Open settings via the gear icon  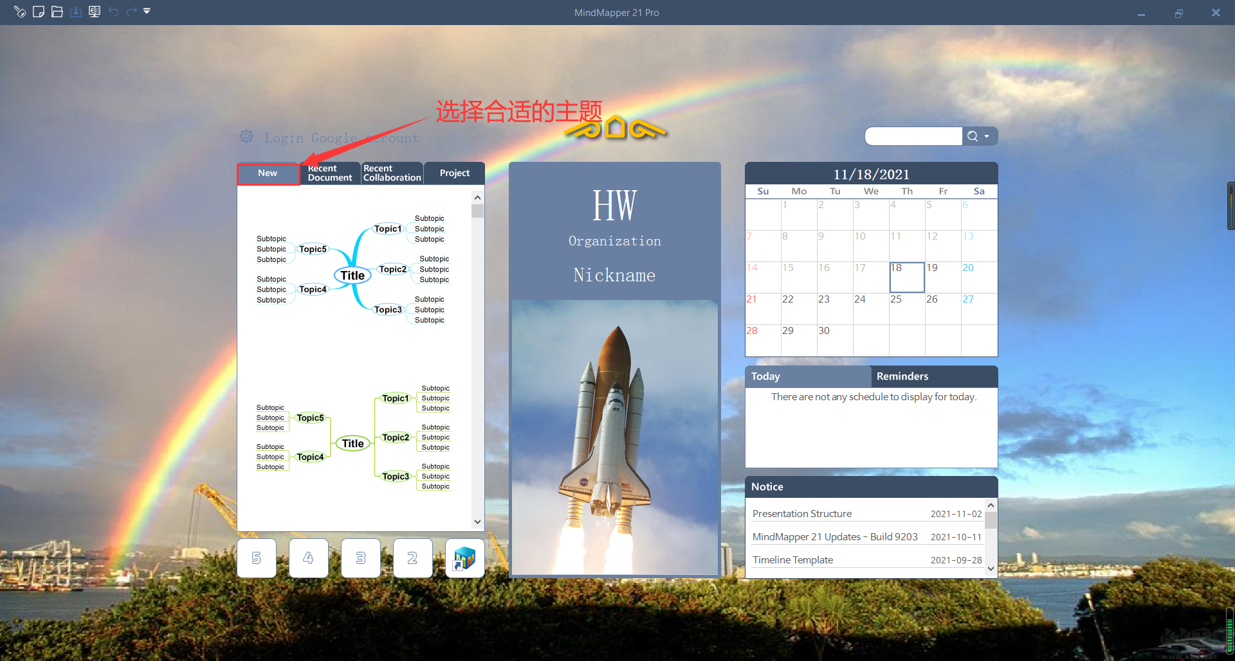coord(246,136)
